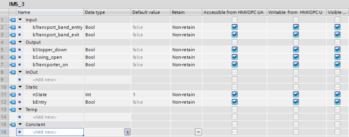
Task: Click <Add new> under Temp
Action: tap(45, 117)
